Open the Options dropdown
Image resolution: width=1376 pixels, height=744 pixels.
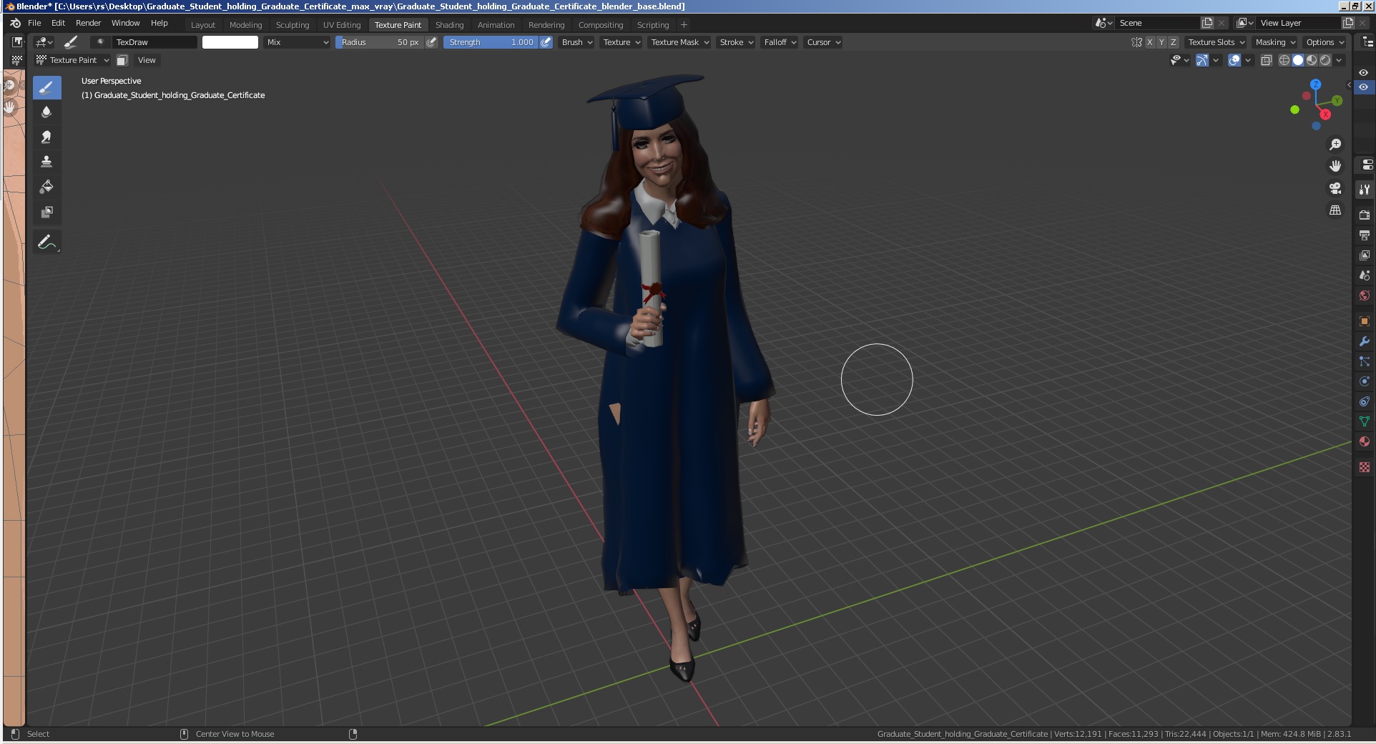pos(1325,42)
